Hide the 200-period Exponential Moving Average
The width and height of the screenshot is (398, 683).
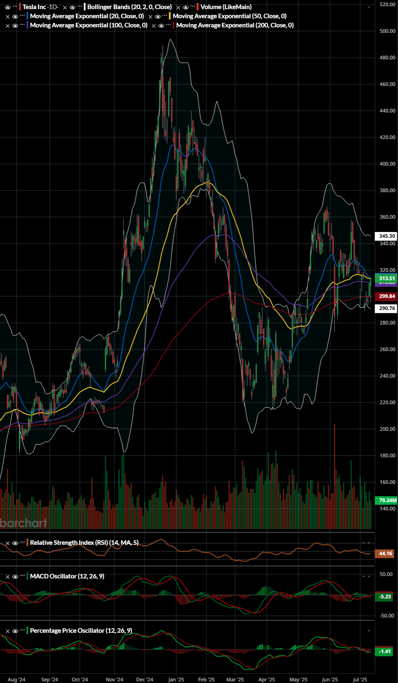click(161, 25)
